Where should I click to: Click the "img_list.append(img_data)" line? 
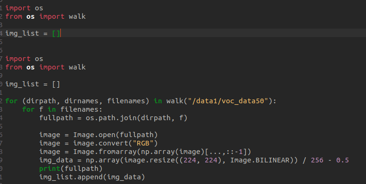[92, 177]
